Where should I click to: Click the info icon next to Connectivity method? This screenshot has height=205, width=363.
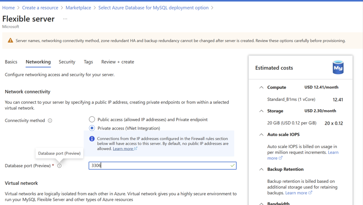point(50,121)
